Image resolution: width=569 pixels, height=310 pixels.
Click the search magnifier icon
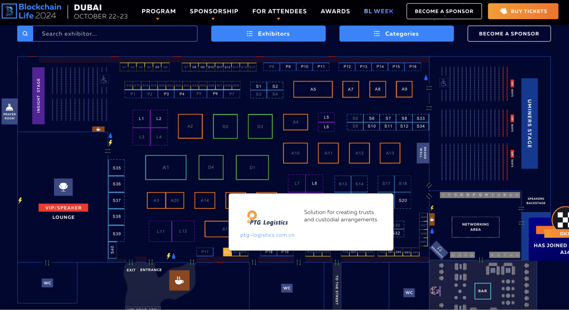click(x=25, y=34)
